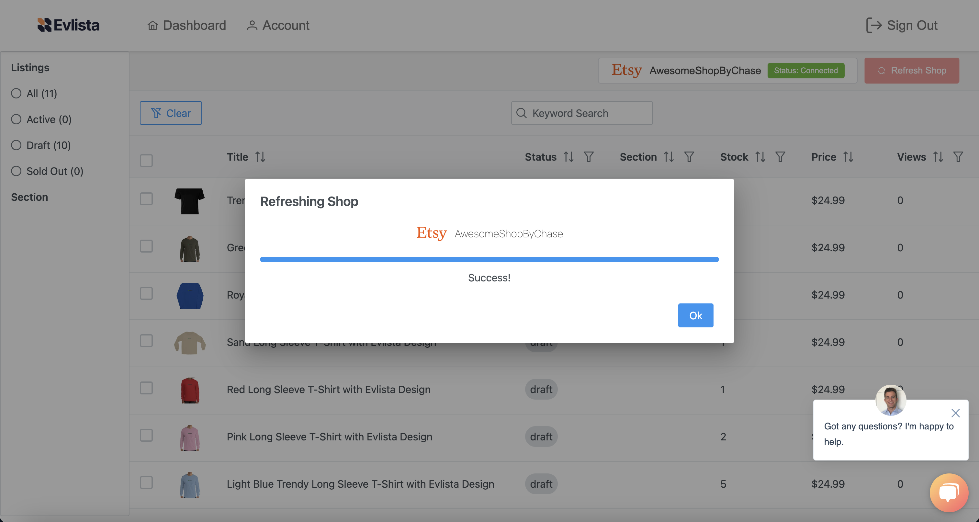Open the Views column filter
This screenshot has height=522, width=979.
958,157
